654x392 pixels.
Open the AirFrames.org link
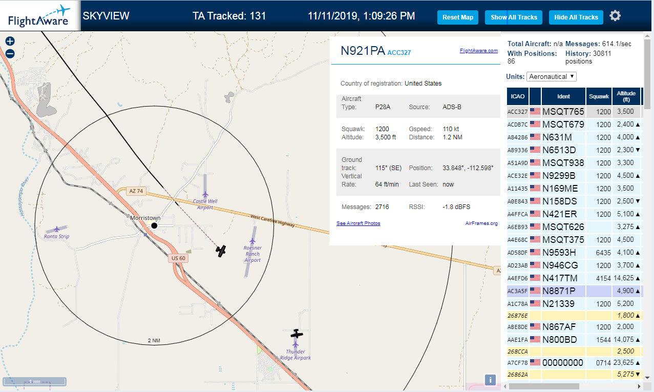click(x=481, y=223)
